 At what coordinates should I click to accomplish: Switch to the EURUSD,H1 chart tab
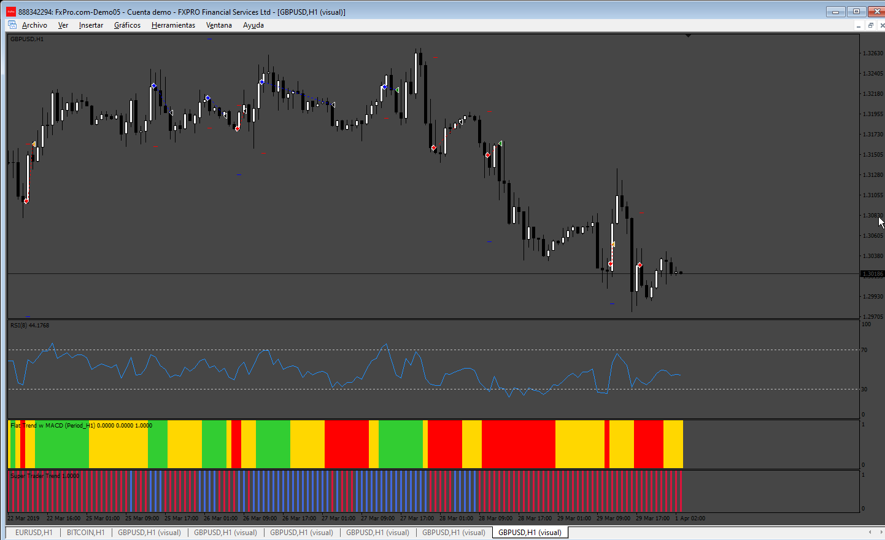(34, 533)
